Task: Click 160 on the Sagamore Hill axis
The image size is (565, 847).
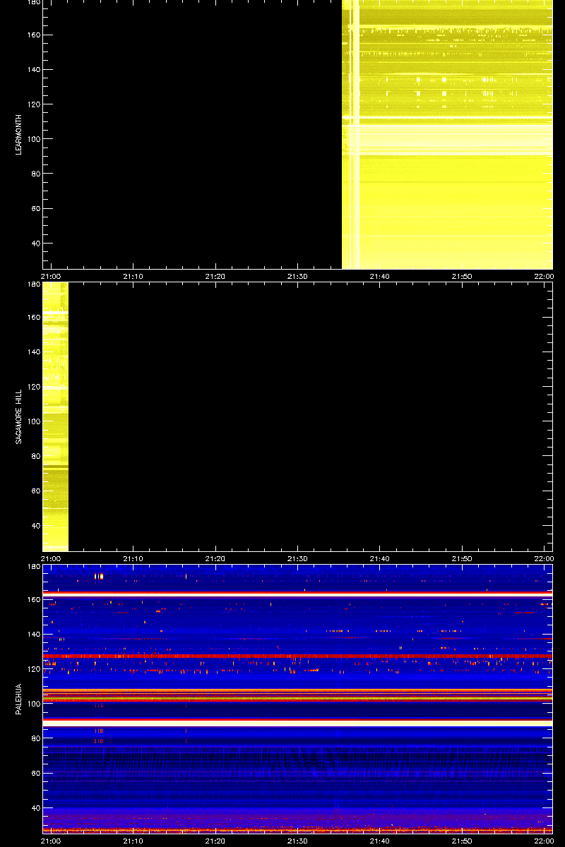Action: coord(33,316)
